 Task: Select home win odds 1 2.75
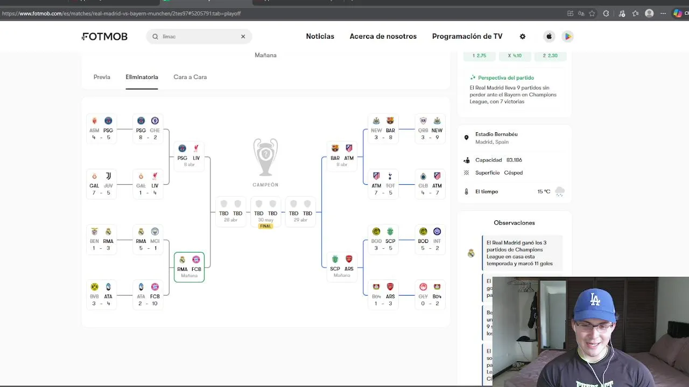[479, 55]
